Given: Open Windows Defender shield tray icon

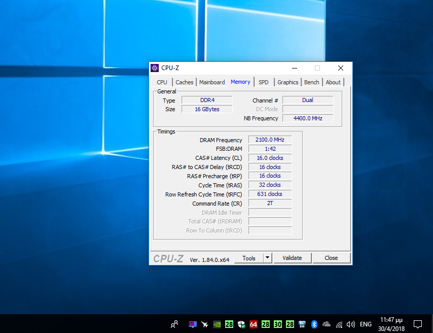Looking at the screenshot, I should pos(241,324).
